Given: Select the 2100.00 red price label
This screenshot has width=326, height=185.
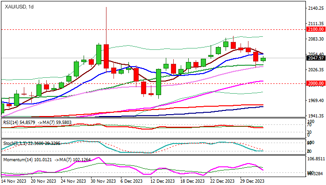Looking at the screenshot, I should pyautogui.click(x=316, y=29).
